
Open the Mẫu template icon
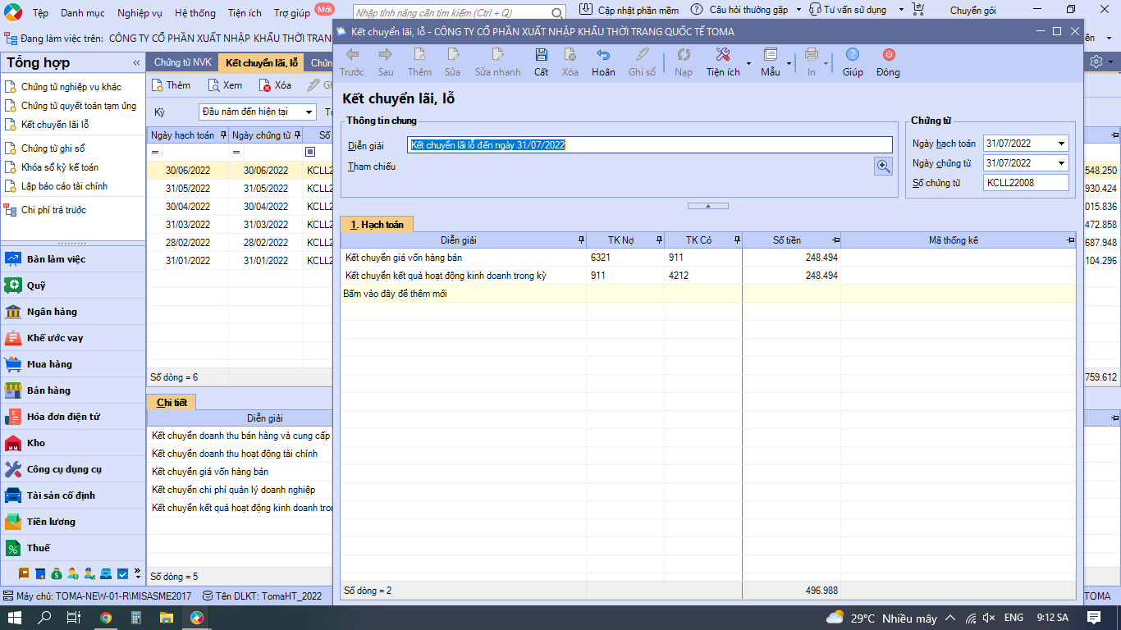771,55
